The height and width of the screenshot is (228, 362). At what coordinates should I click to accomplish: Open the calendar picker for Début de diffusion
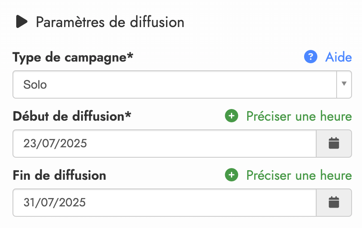pos(334,144)
